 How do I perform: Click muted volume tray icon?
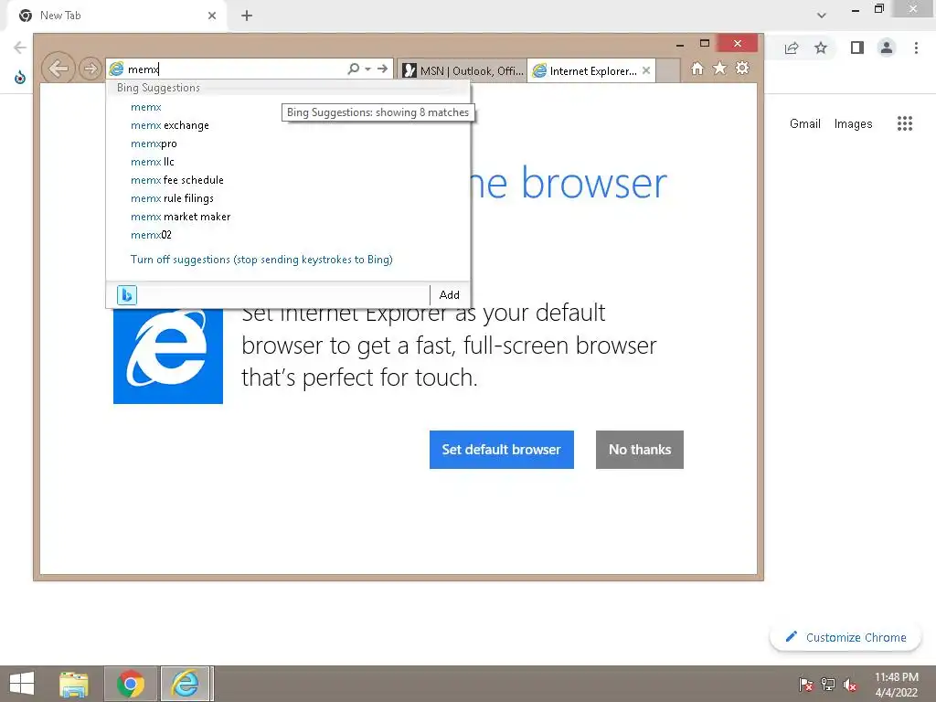[850, 685]
